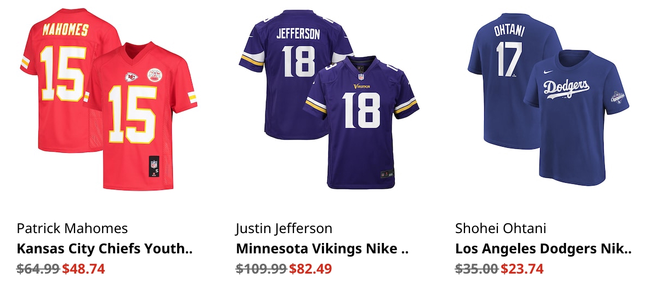Viewport: 658px width, 290px height.
Task: View Kansas City Chiefs Youth product title
Action: 105,249
